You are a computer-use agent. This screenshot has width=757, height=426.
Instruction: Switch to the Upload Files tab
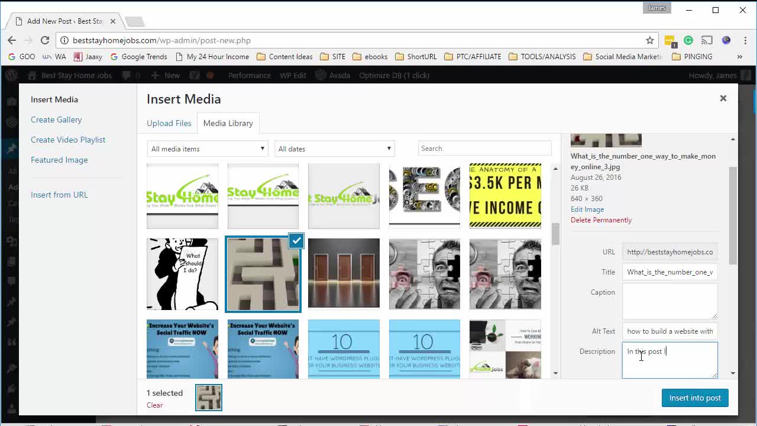[169, 123]
